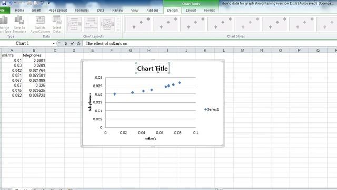Screen dimensions: 337x190
Task: Select column M header
Action: click(x=243, y=51)
